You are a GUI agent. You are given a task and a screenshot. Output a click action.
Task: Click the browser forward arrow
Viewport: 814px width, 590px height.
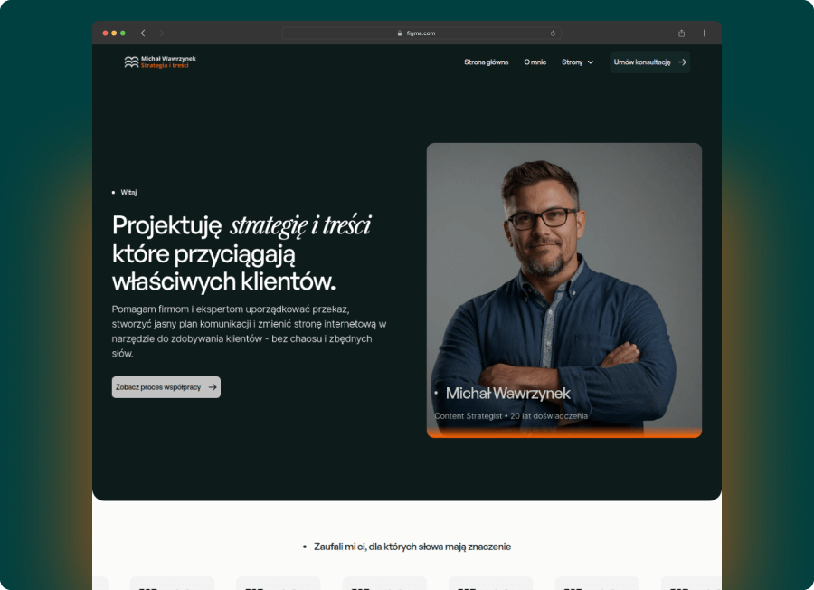(x=162, y=33)
